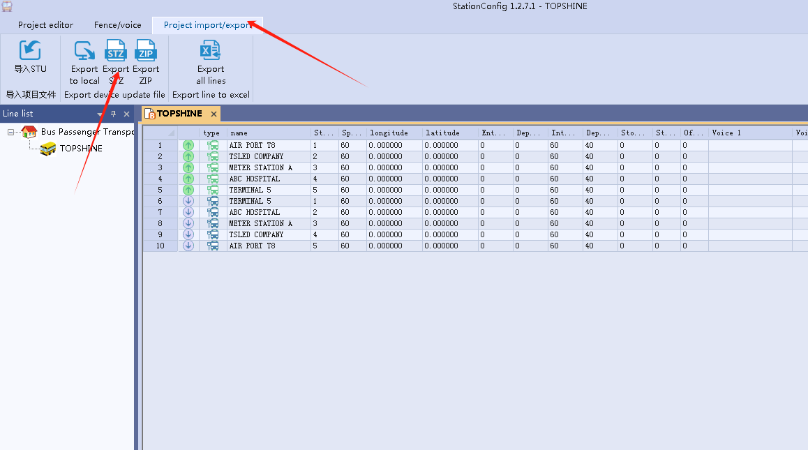This screenshot has height=450, width=808.
Task: Click Export all lines Excel icon
Action: coord(210,51)
